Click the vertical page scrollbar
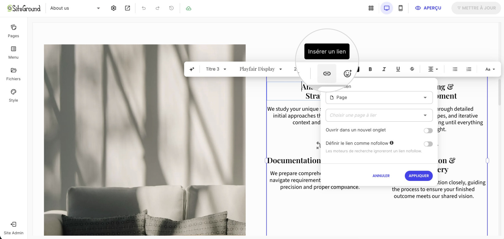Image resolution: width=504 pixels, height=239 pixels. [x=500, y=92]
